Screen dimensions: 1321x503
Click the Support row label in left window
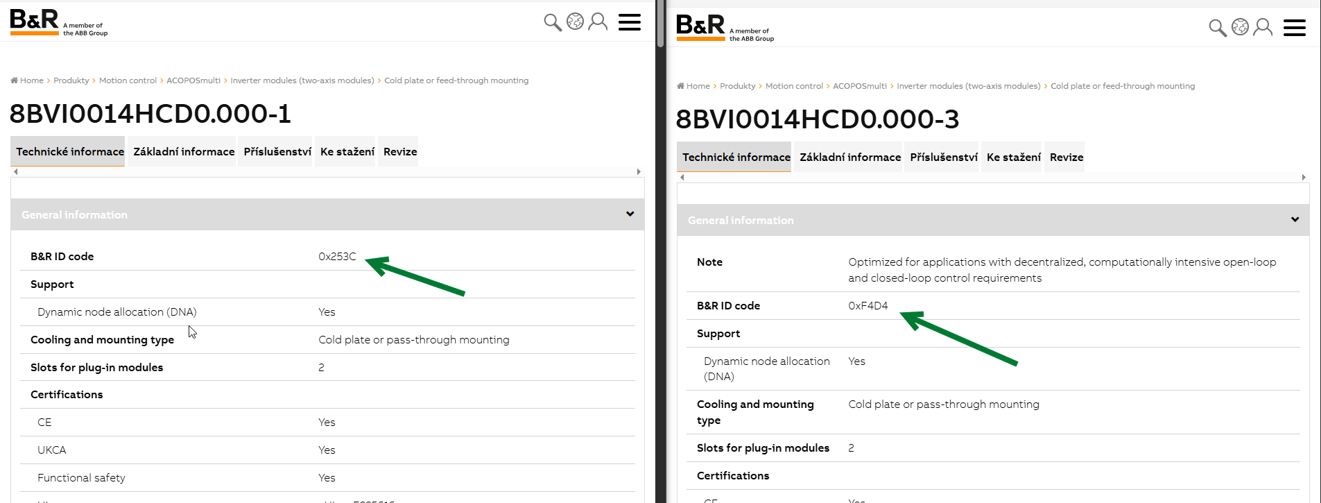pos(52,284)
